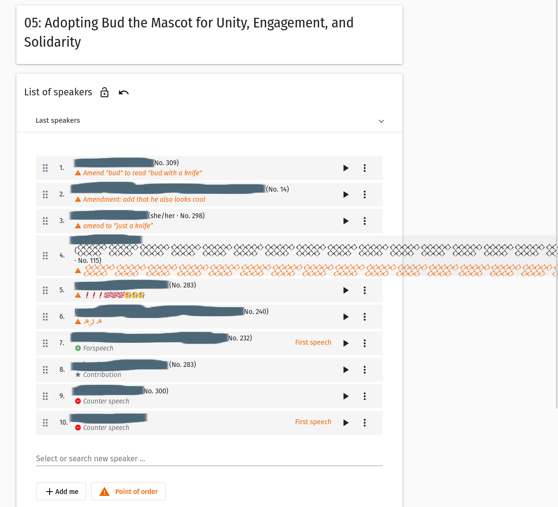
Task: Open the options menu for speaker No. 298
Action: (x=364, y=221)
